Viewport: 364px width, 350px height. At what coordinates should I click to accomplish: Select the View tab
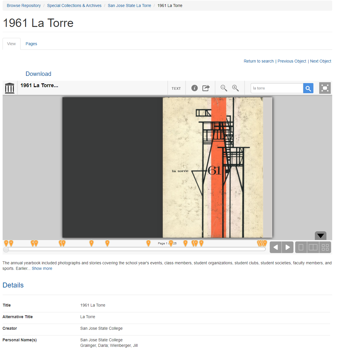coord(12,44)
